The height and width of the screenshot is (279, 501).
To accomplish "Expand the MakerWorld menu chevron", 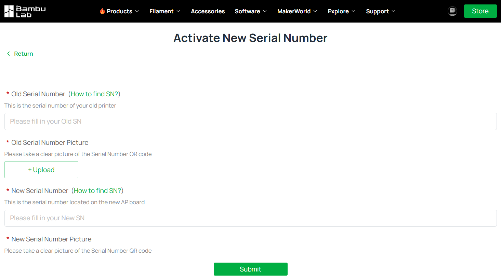I will click(315, 11).
